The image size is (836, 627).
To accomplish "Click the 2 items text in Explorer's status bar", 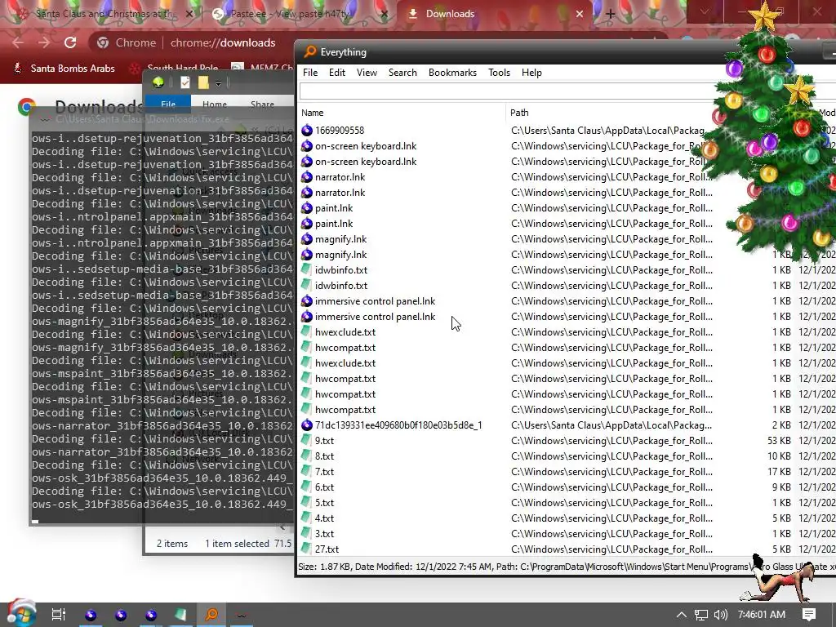I will (172, 543).
